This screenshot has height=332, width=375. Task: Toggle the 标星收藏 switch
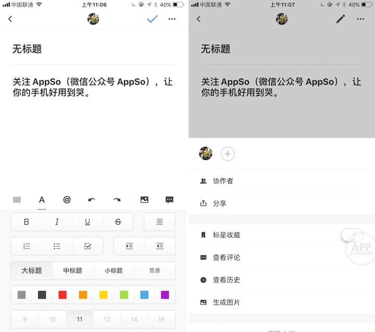(352, 235)
